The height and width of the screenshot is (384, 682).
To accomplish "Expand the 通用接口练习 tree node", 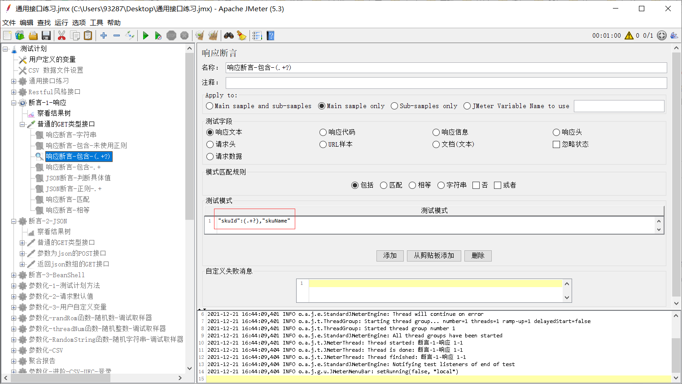I will 13,81.
